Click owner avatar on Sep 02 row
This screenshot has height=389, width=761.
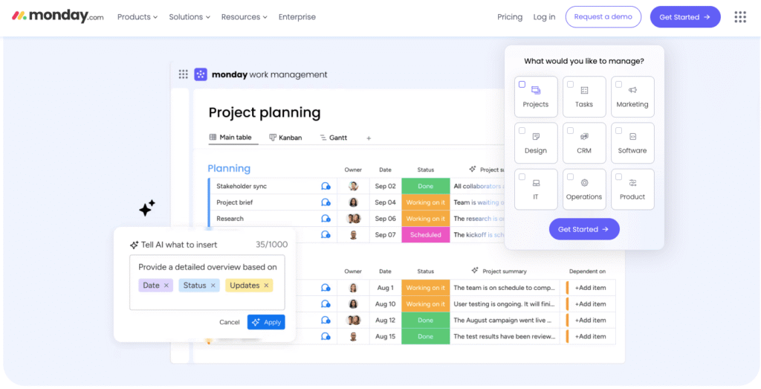click(353, 186)
